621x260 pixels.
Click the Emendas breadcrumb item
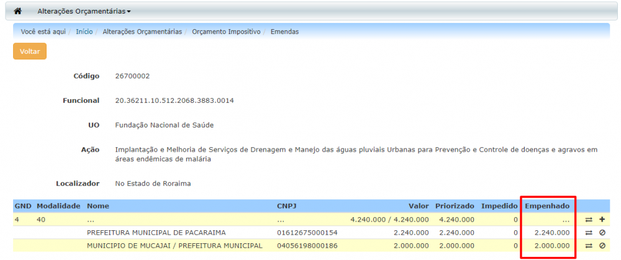284,31
